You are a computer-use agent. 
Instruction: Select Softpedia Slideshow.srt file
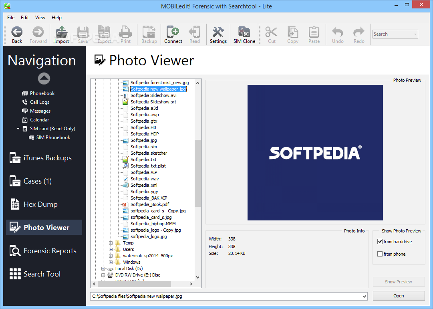[153, 102]
